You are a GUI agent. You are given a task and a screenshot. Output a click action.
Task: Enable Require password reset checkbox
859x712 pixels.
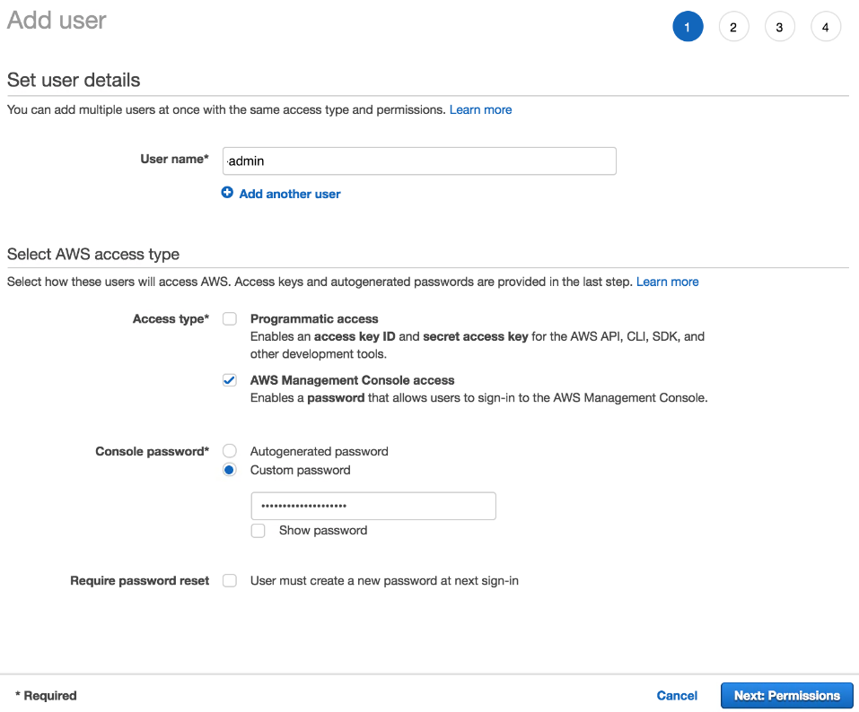tap(230, 581)
